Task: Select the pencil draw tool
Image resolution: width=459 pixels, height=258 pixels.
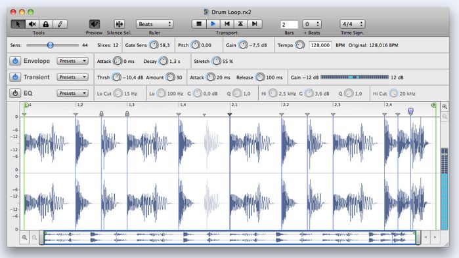Action: [x=60, y=24]
